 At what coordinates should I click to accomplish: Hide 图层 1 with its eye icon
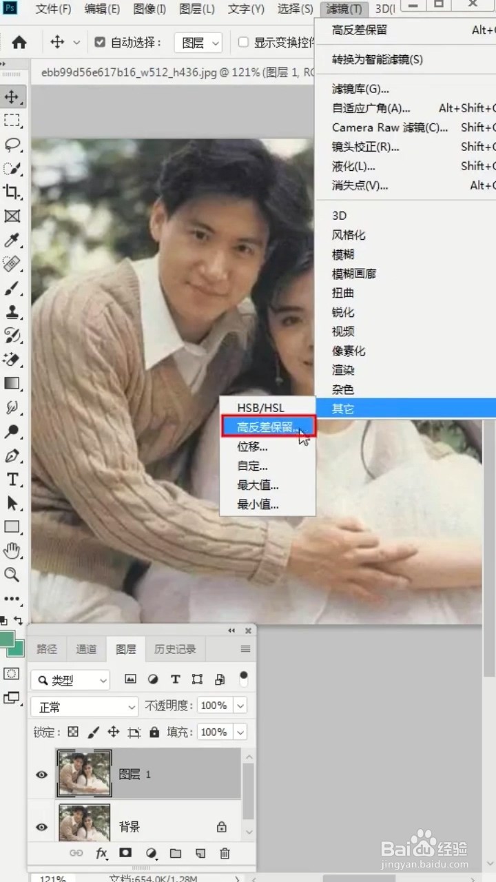[x=42, y=775]
